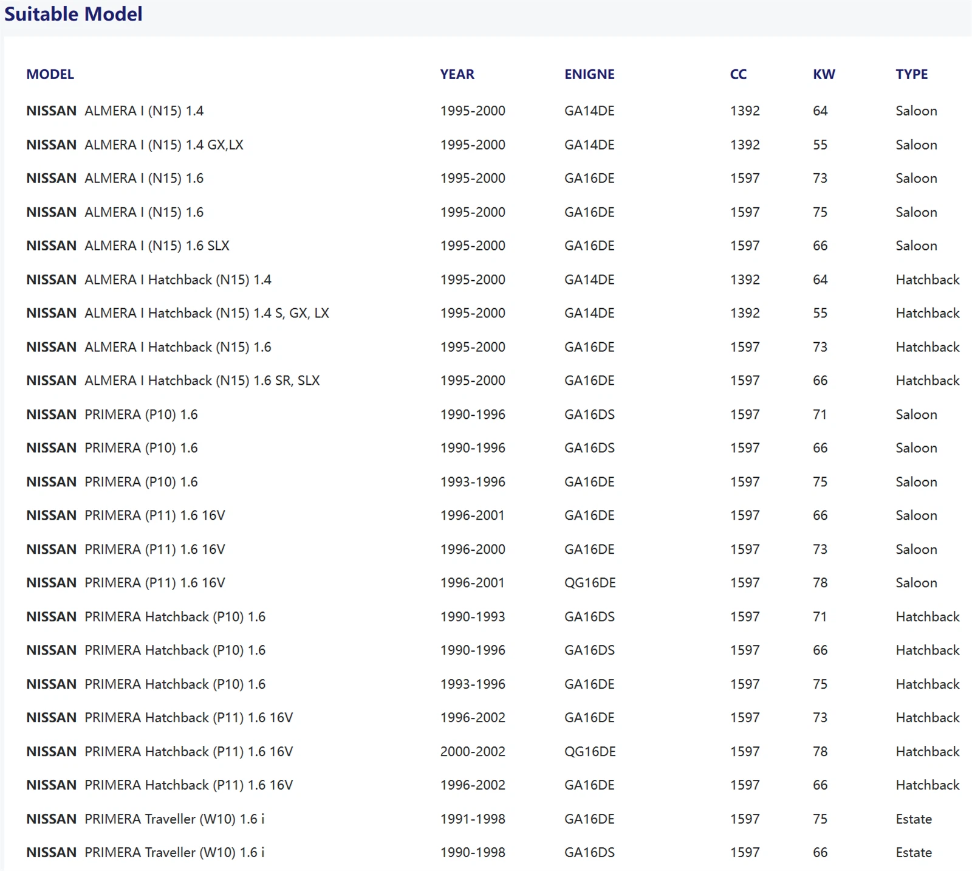Click the year 2000-2002 cell
This screenshot has width=972, height=871.
(473, 751)
